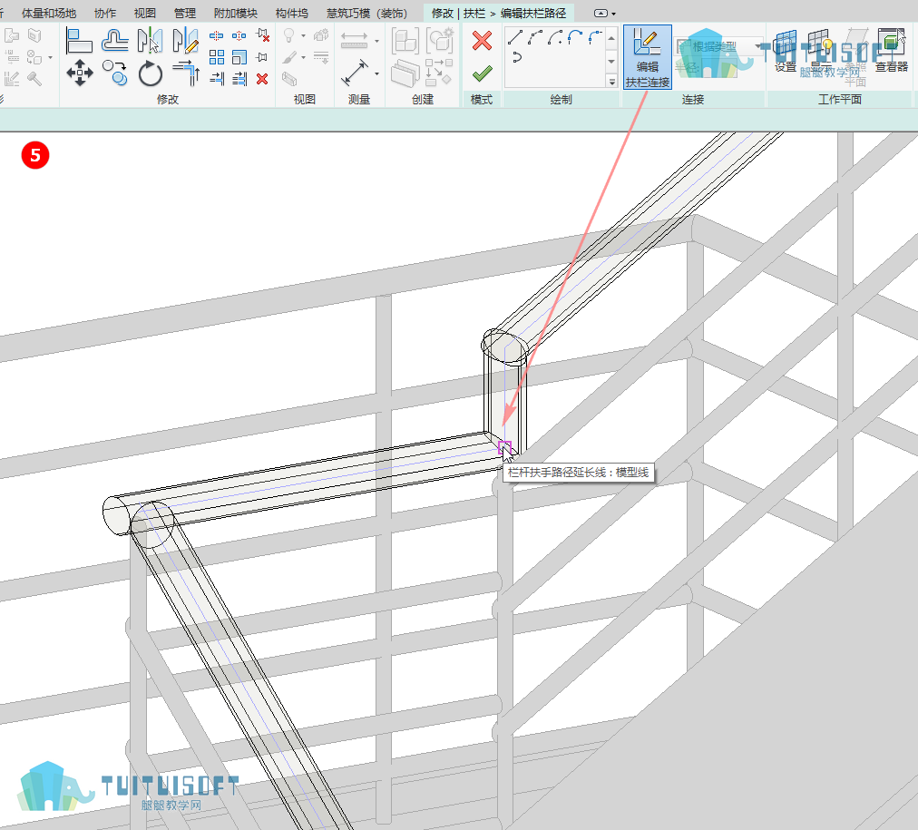Choose Trim/Extend Multiple Elements tool

tap(239, 78)
